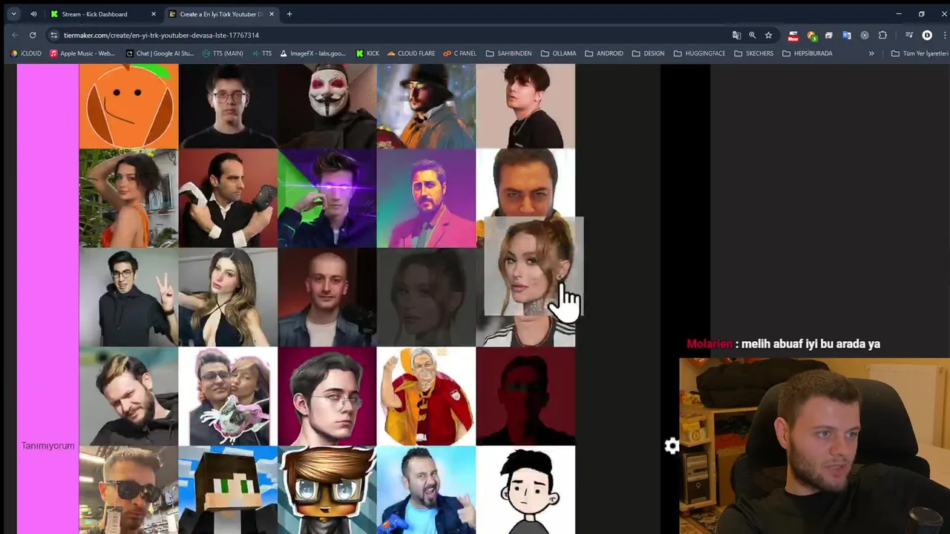Open the OLLAMA bookmarks folder
This screenshot has height=534, width=950.
[x=559, y=53]
